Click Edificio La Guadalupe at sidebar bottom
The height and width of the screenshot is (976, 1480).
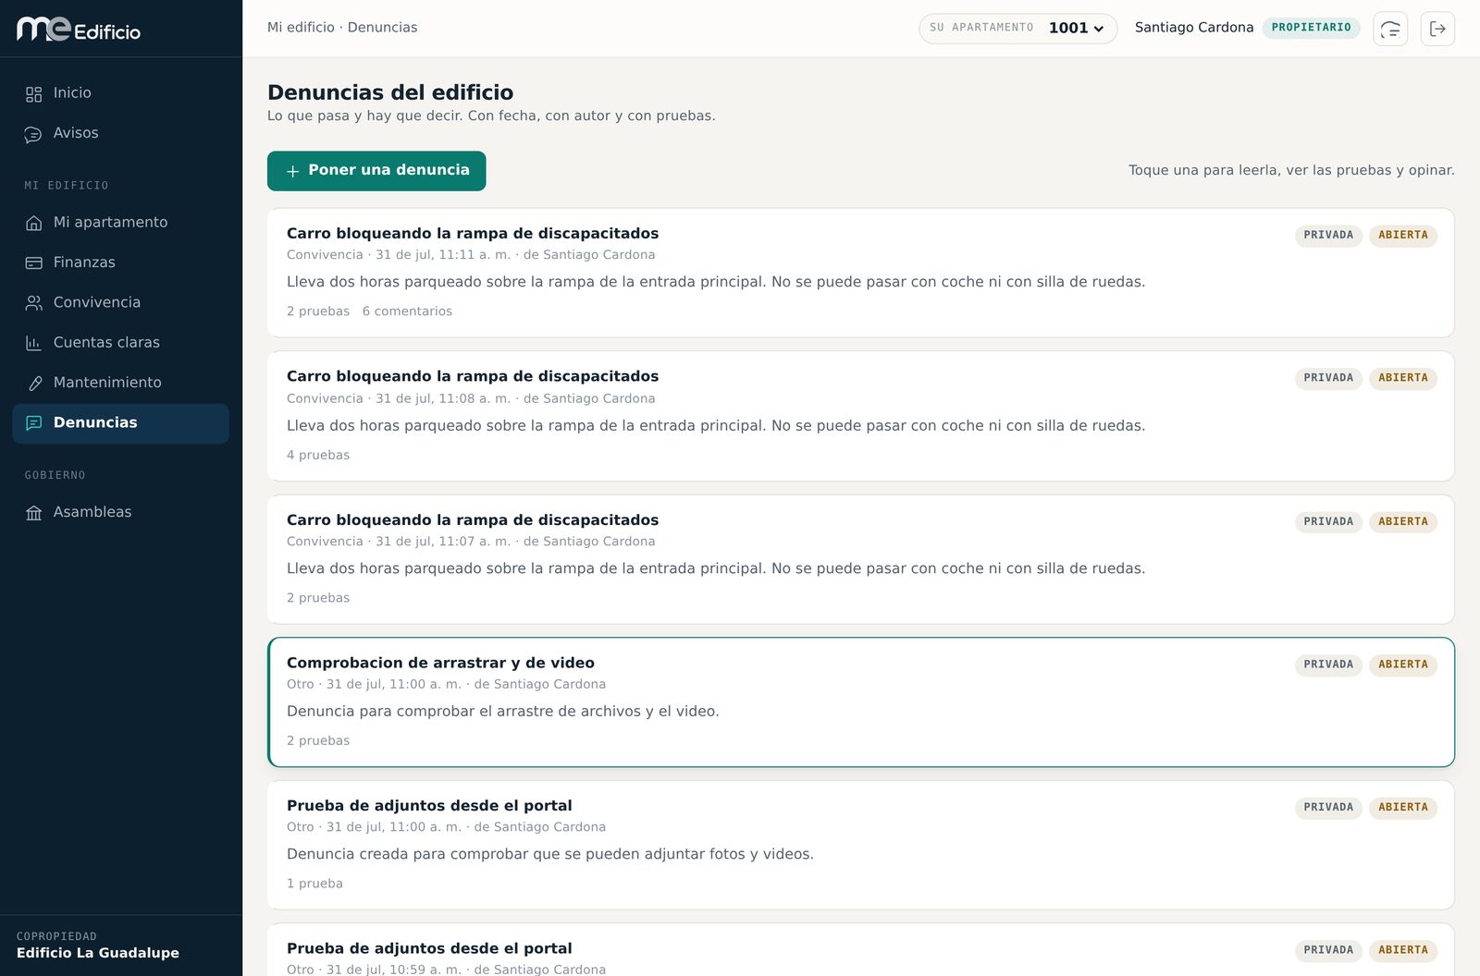click(x=98, y=953)
